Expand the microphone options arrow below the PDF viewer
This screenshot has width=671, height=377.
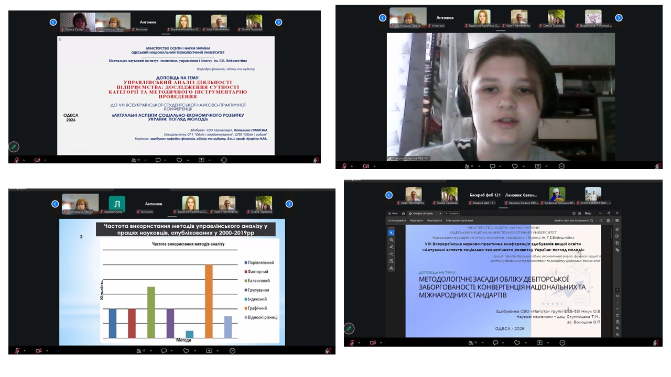pos(359,343)
